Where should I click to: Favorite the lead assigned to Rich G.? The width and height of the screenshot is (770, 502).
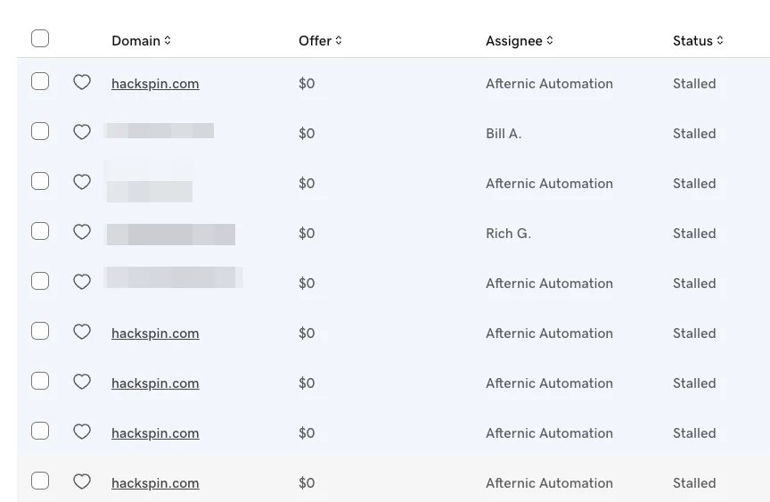coord(82,231)
